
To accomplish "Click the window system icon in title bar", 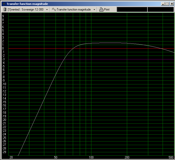I will coord(4,4).
